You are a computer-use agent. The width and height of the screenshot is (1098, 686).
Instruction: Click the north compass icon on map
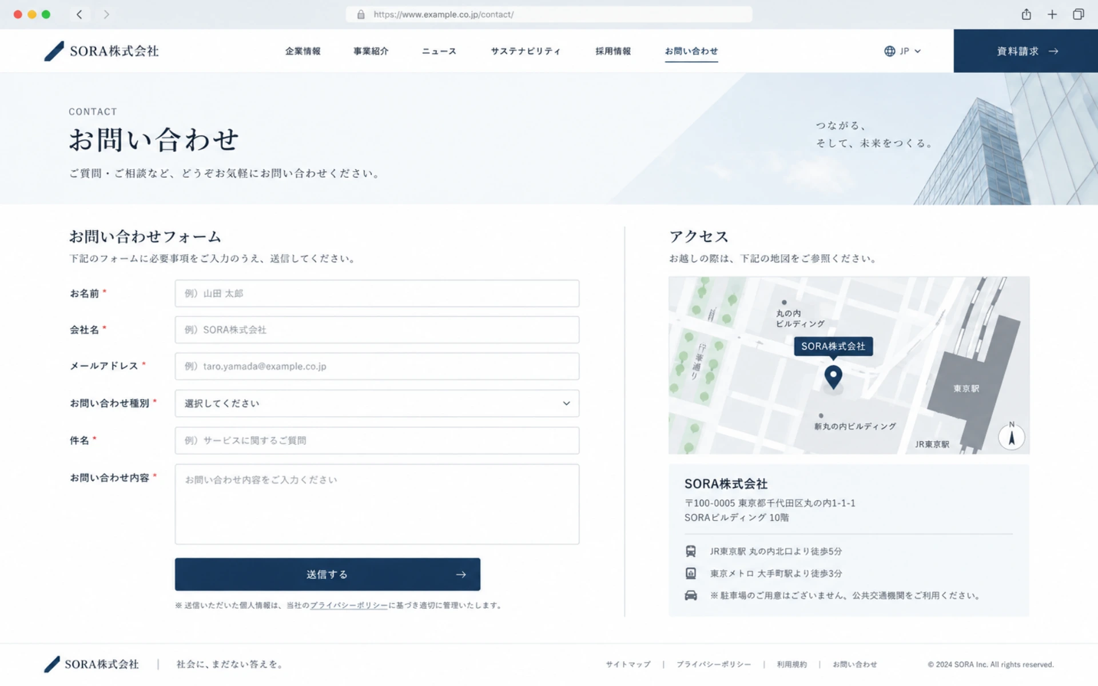click(1011, 437)
